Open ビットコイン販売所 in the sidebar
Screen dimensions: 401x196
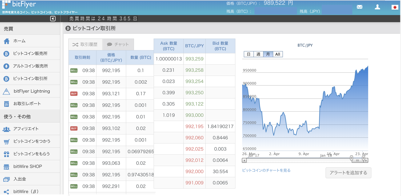pos(30,54)
